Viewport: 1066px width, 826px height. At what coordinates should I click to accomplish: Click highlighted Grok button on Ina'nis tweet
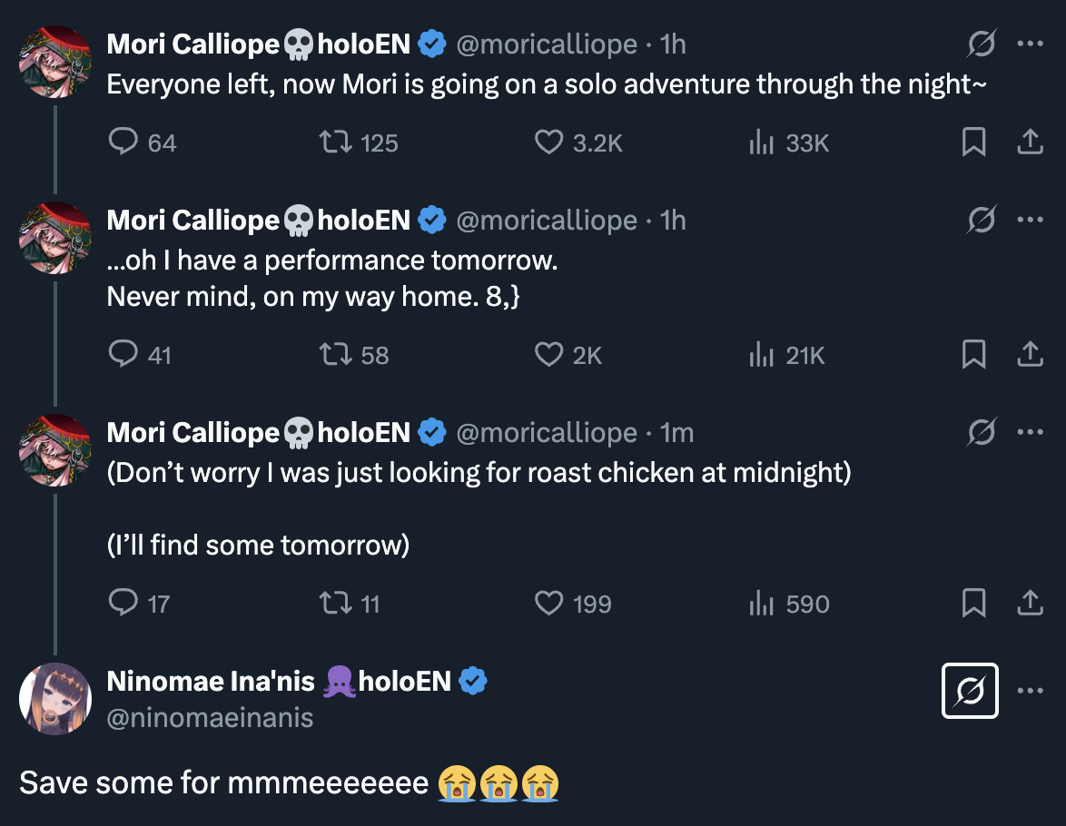pyautogui.click(x=970, y=692)
